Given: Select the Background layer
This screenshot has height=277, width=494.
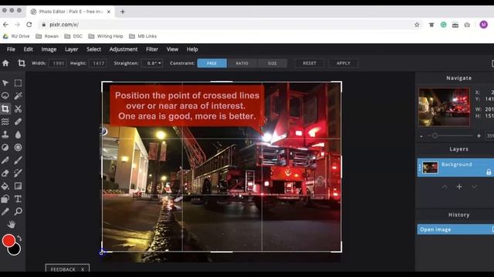Looking at the screenshot, I should [x=455, y=168].
